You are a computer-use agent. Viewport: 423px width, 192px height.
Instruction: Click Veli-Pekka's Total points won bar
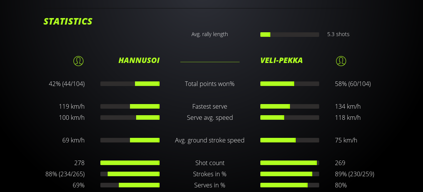[x=290, y=84]
